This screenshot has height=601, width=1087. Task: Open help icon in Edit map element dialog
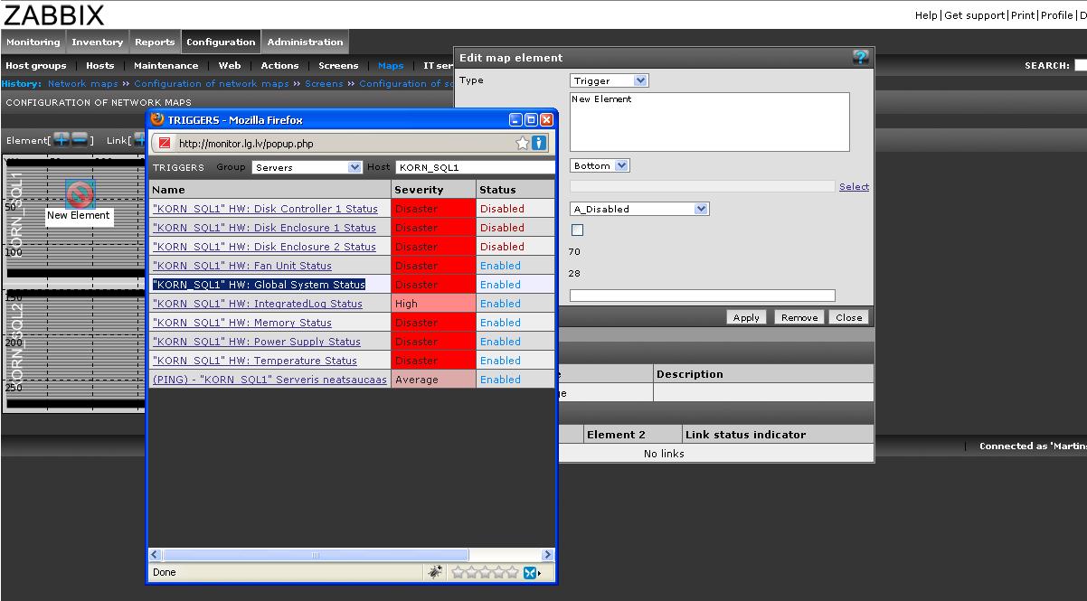(861, 57)
